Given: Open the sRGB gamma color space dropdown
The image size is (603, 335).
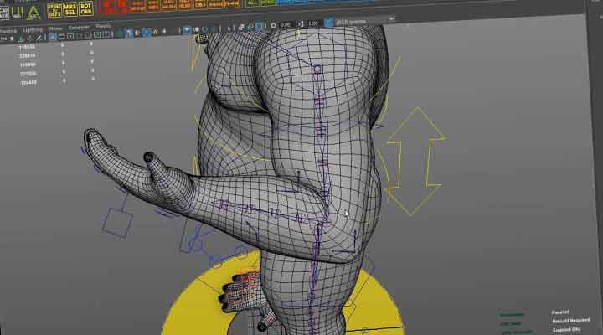Looking at the screenshot, I should (x=364, y=21).
